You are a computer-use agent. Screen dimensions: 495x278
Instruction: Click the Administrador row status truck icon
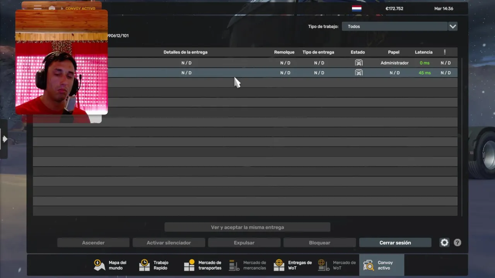tap(359, 63)
